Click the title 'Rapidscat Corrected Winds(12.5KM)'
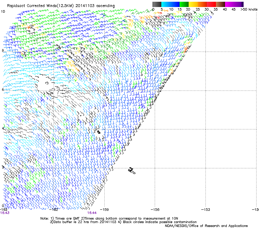This screenshot has width=259, height=228. [x=40, y=6]
